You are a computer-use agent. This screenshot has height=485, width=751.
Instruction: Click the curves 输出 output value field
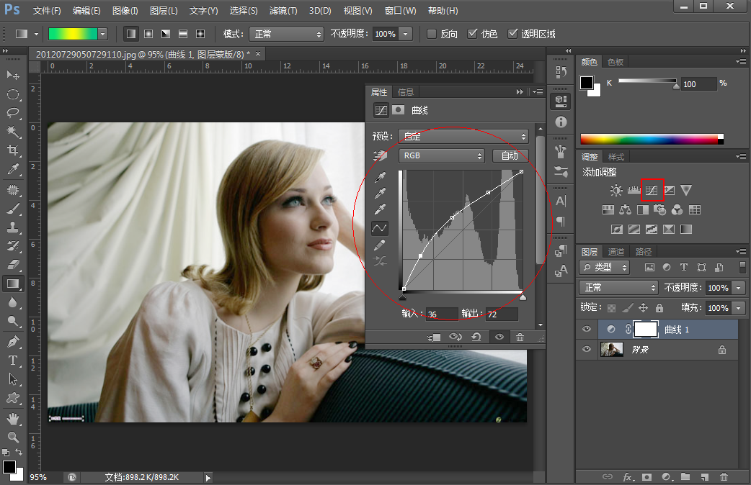point(502,314)
